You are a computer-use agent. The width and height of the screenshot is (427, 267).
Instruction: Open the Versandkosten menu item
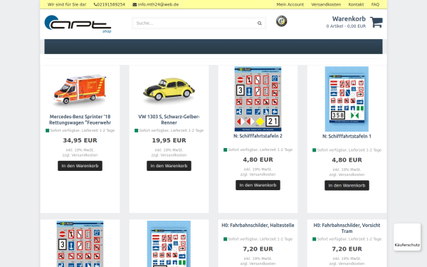pyautogui.click(x=326, y=4)
